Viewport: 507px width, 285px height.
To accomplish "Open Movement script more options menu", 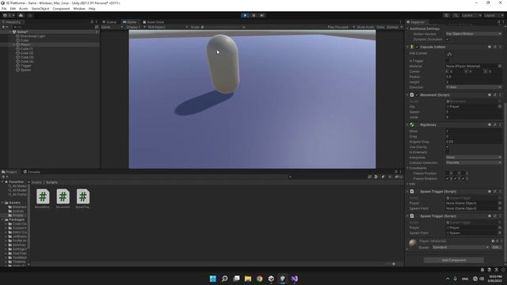I will coord(500,95).
